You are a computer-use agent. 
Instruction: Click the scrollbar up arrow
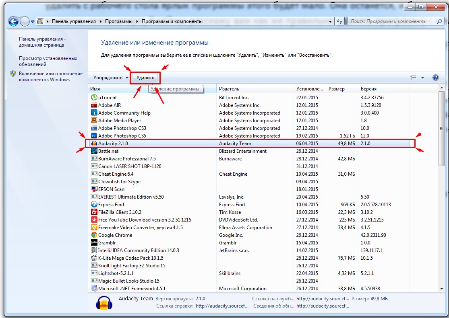pyautogui.click(x=441, y=88)
